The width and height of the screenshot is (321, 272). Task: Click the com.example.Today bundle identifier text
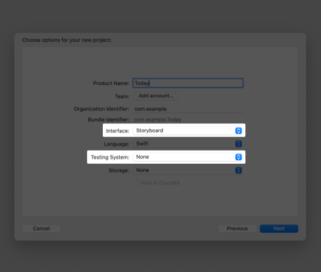(x=158, y=120)
